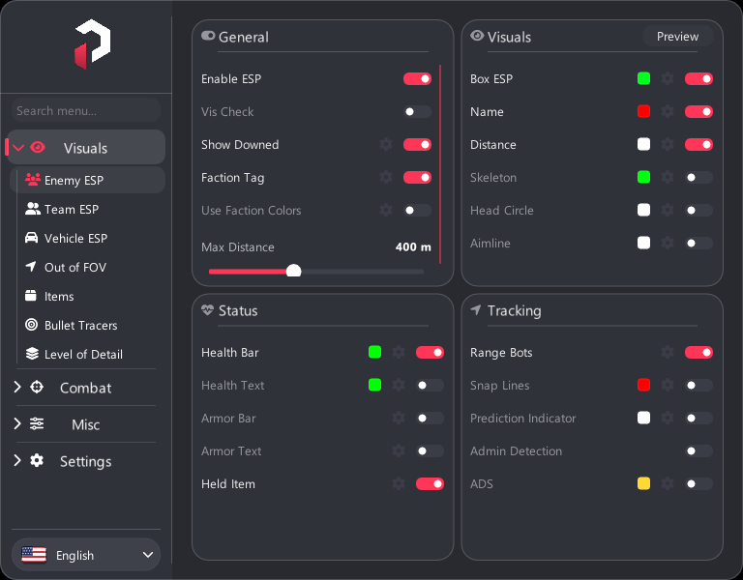Turn on Snap Lines toggle
Screen dimensions: 743x580
(698, 385)
